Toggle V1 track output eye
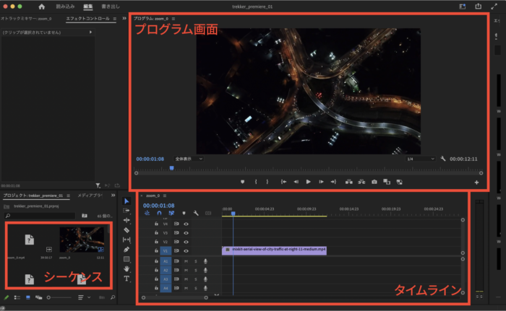 pyautogui.click(x=186, y=250)
